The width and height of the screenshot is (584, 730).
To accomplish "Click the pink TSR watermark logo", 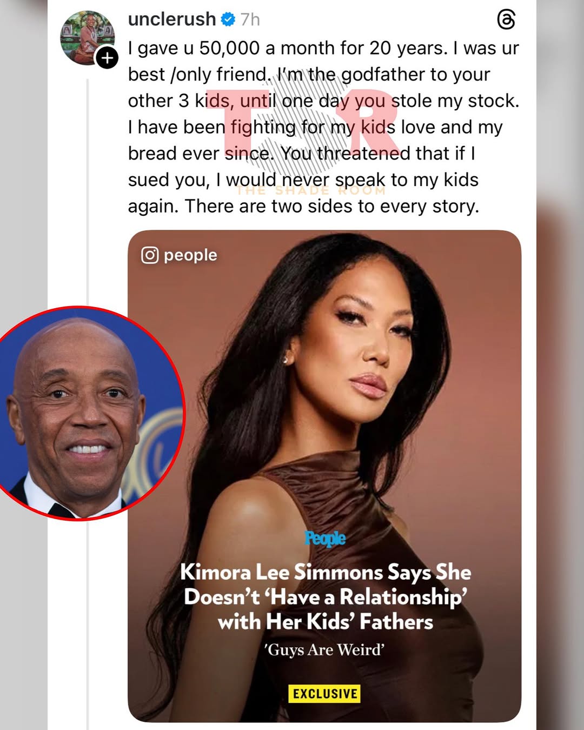I will (x=303, y=125).
